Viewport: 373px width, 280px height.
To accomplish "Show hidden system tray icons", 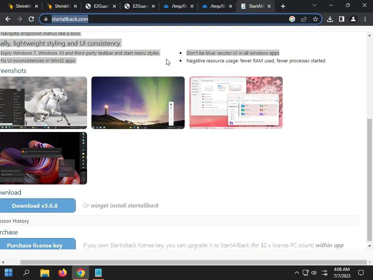I will point(297,273).
